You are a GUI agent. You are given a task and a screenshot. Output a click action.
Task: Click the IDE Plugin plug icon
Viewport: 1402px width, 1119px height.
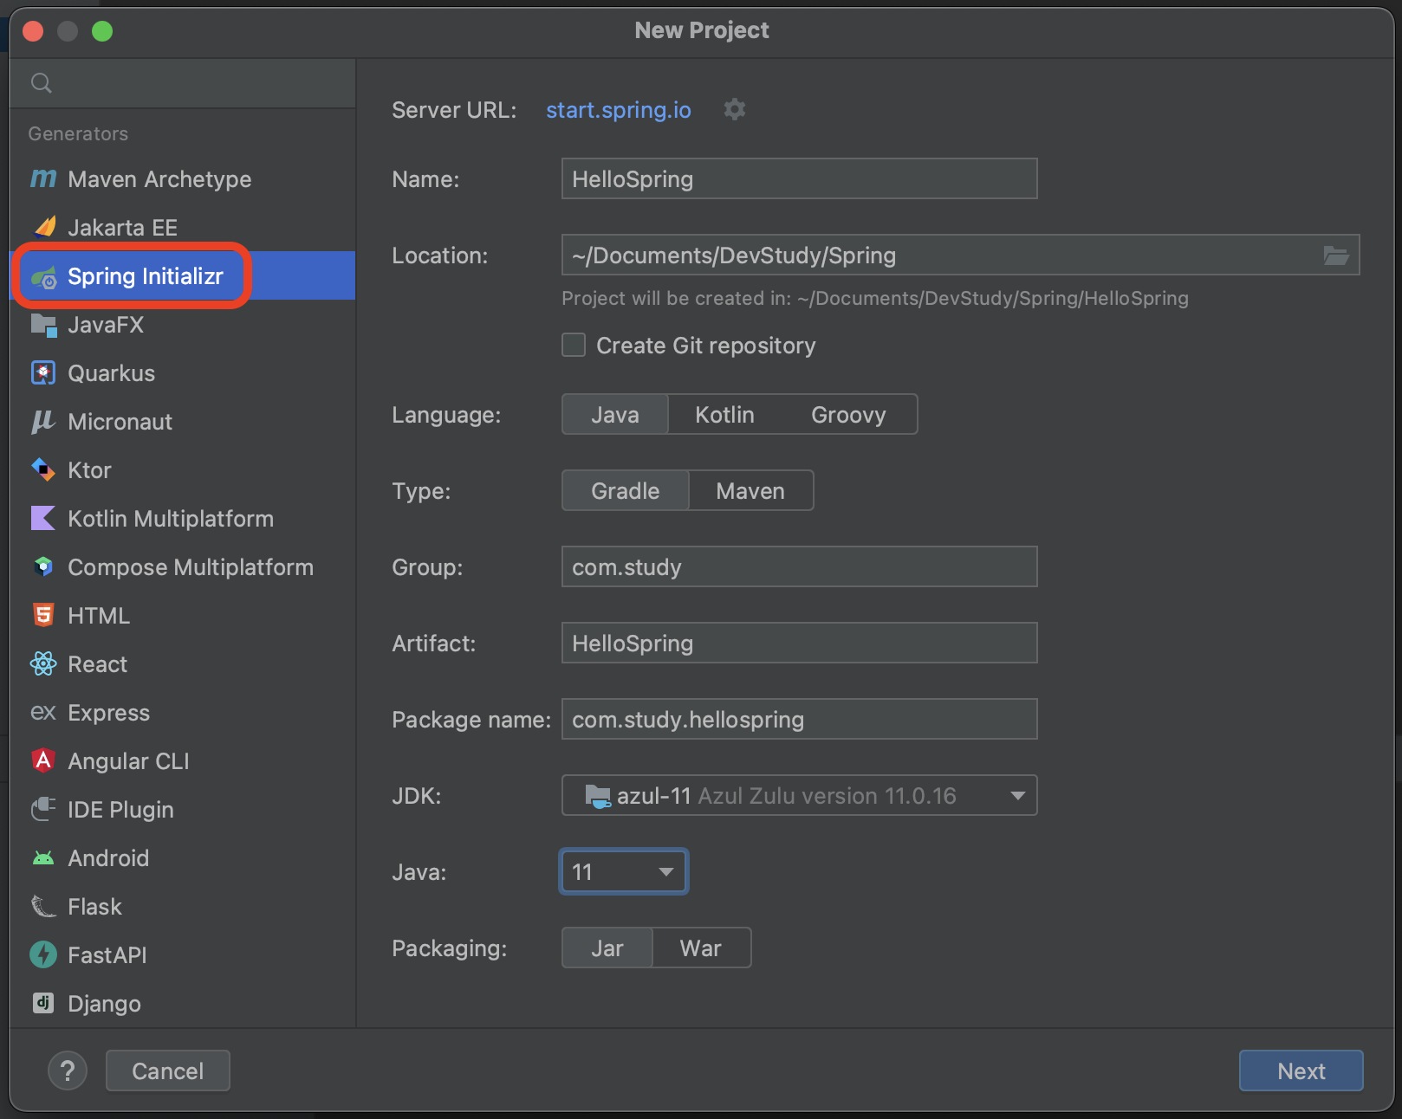(x=43, y=810)
